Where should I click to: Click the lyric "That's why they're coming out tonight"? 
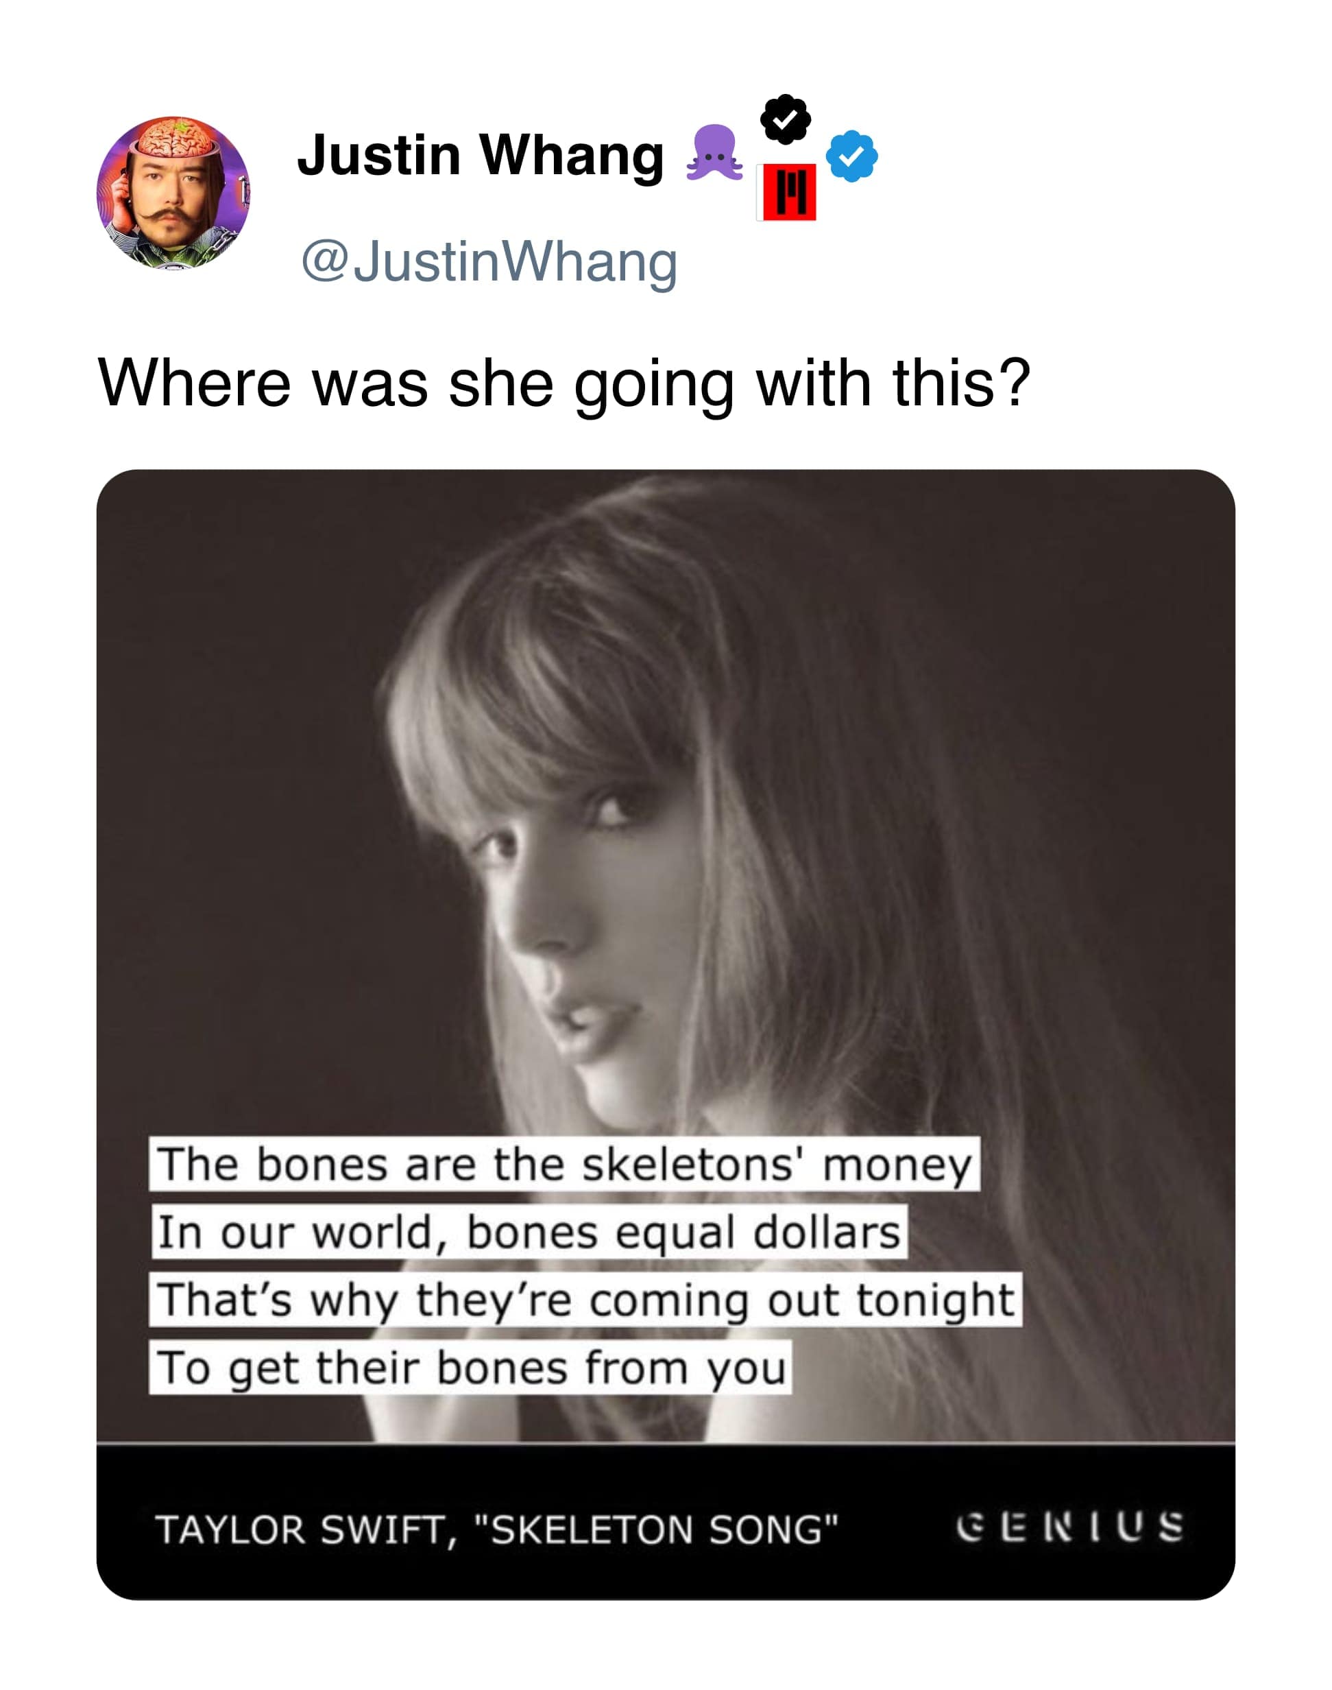click(585, 1300)
